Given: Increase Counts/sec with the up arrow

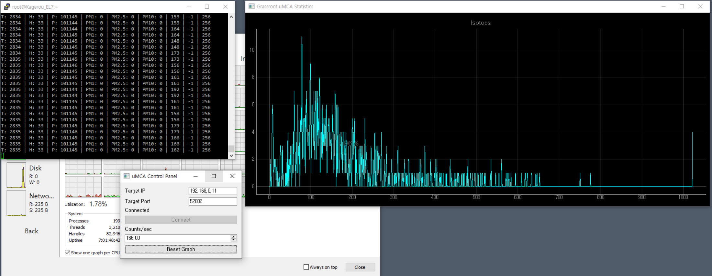Looking at the screenshot, I should 233,237.
